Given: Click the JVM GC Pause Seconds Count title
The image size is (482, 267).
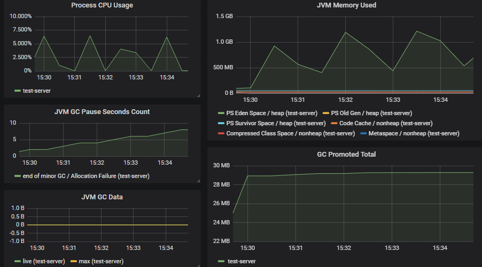Looking at the screenshot, I should pos(102,111).
